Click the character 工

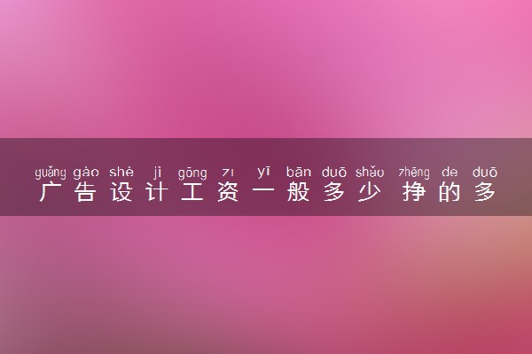click(x=192, y=192)
